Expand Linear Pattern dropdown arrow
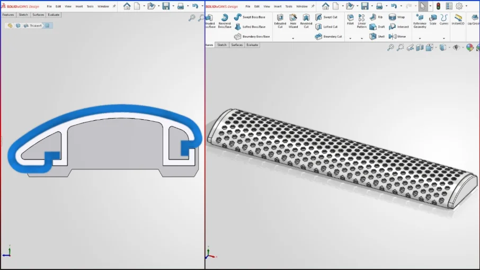Viewport: 480px width, 270px height. 361,38
